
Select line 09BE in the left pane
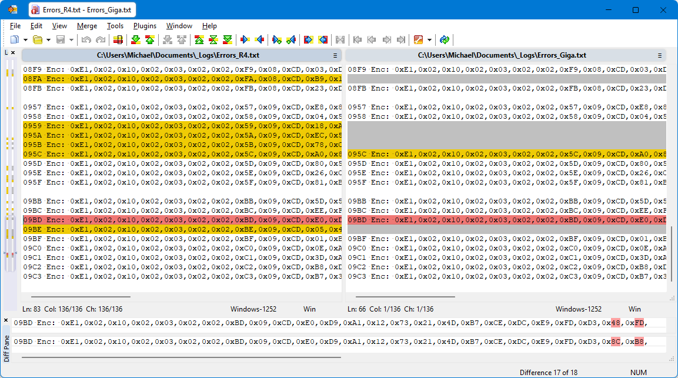182,229
